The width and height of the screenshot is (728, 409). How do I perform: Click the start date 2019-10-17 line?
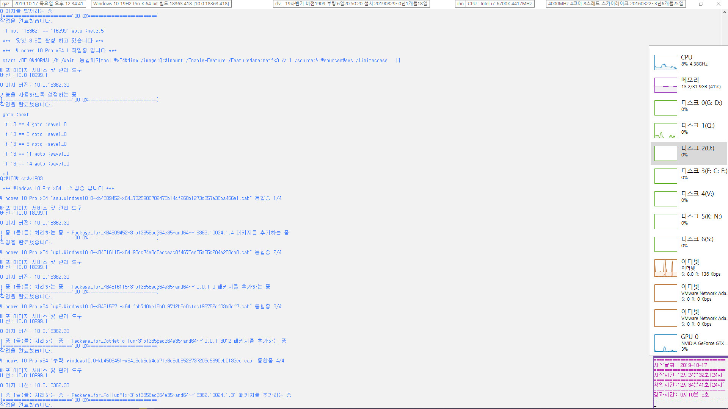tap(681, 365)
